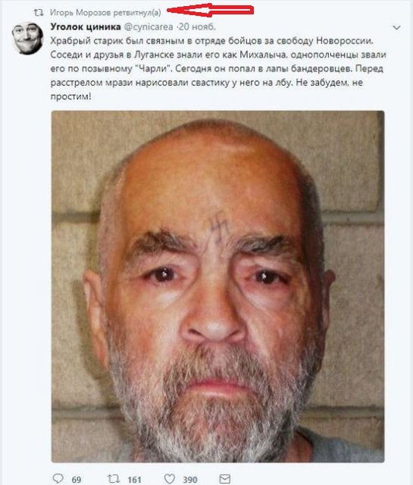Click the reply speech bubble icon
413x485 pixels.
pyautogui.click(x=58, y=478)
